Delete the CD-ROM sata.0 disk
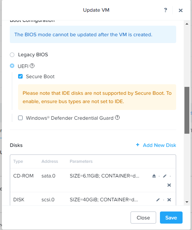 pyautogui.click(x=169, y=185)
